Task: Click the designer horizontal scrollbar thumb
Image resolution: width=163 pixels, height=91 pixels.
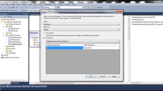Action: click(x=55, y=83)
